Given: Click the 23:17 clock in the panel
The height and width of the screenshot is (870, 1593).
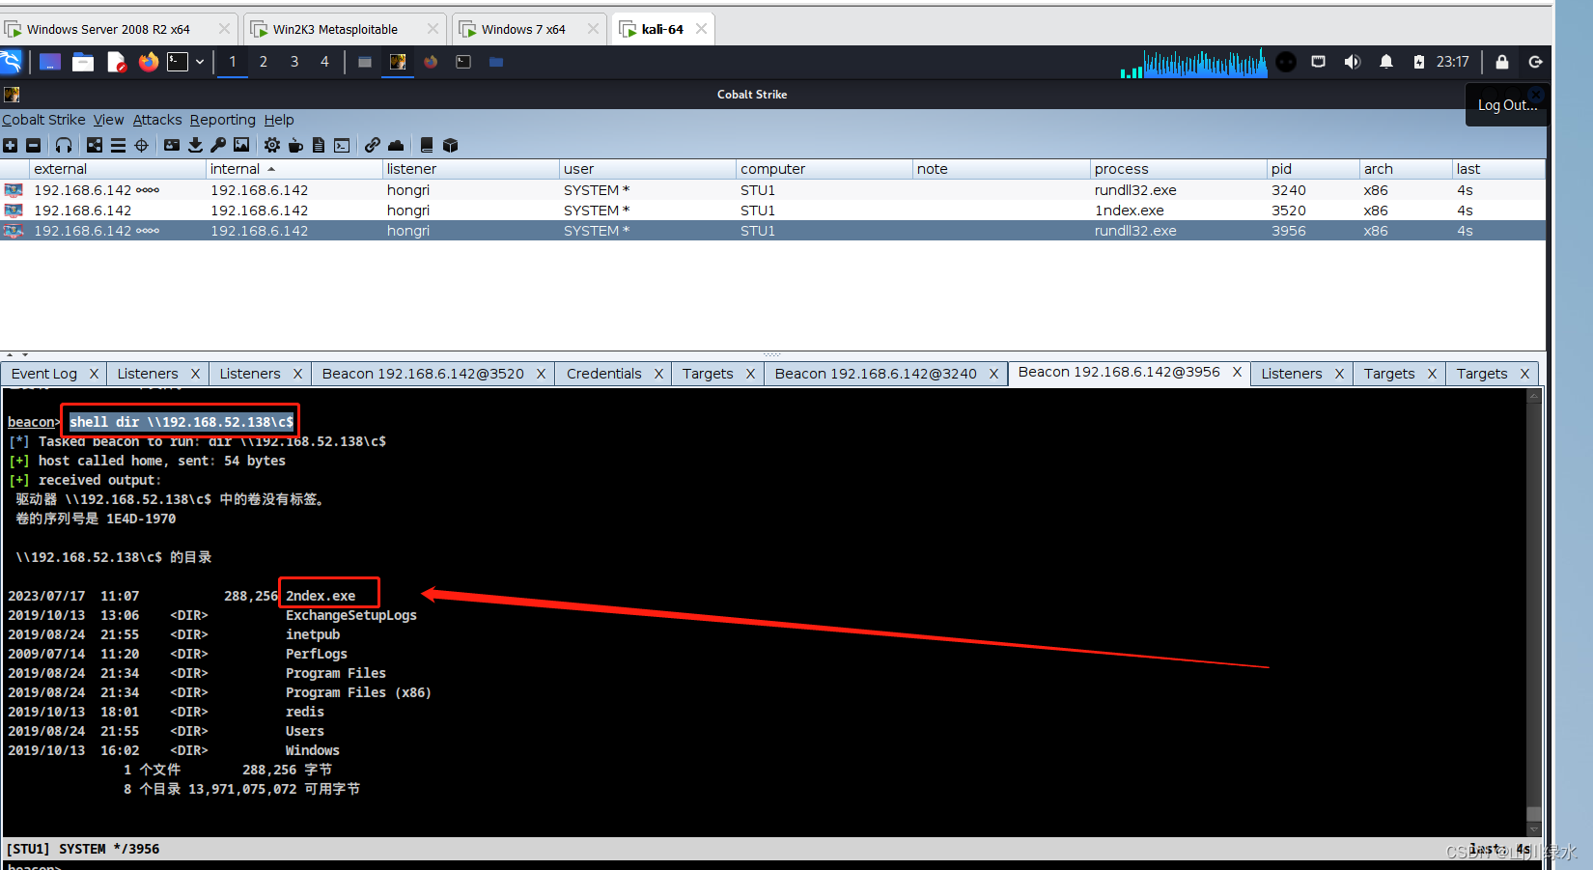Looking at the screenshot, I should pyautogui.click(x=1452, y=62).
